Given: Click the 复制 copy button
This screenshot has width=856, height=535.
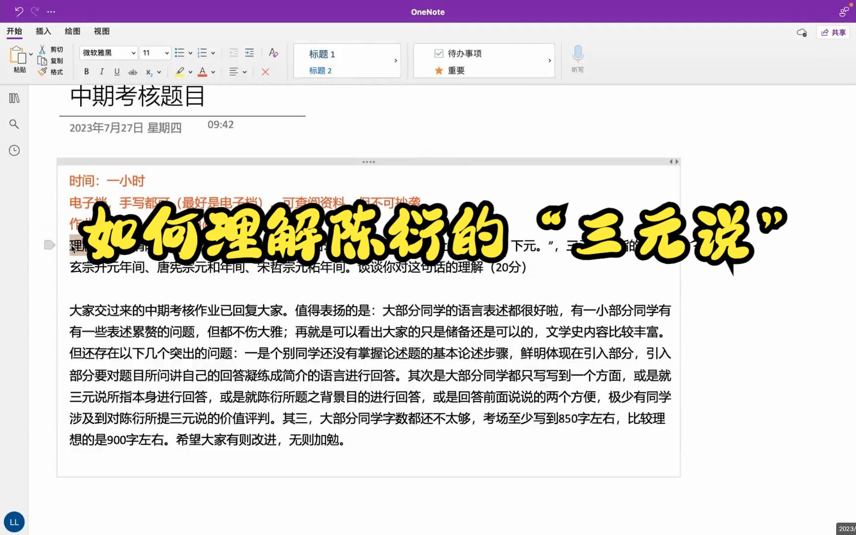Looking at the screenshot, I should click(51, 61).
